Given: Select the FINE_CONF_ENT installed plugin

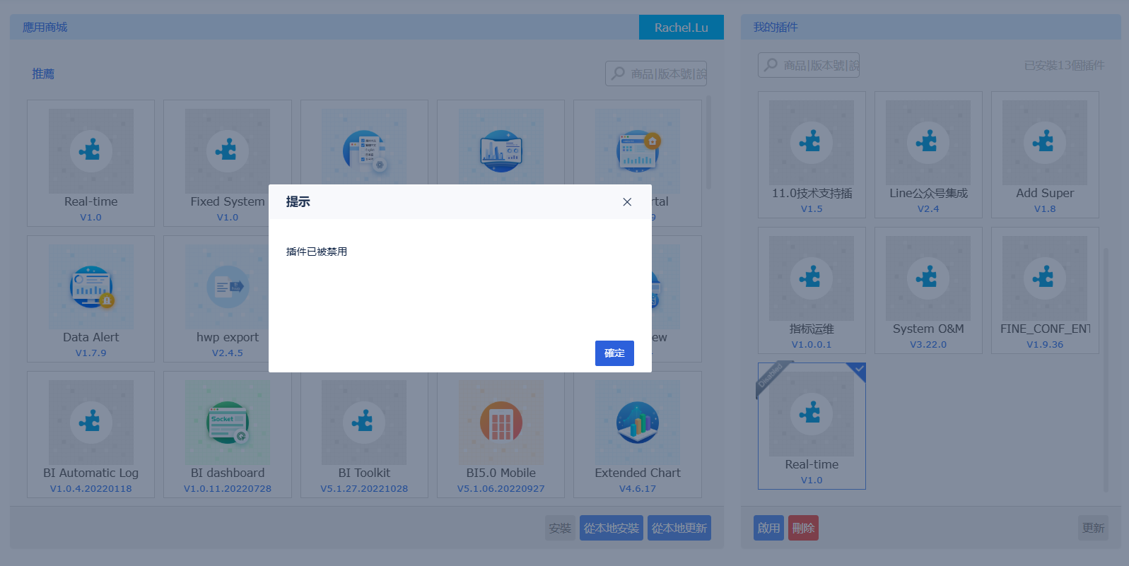Looking at the screenshot, I should [1045, 290].
